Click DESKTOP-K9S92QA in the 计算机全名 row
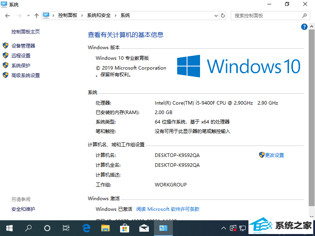This screenshot has height=236, width=315. tap(177, 165)
